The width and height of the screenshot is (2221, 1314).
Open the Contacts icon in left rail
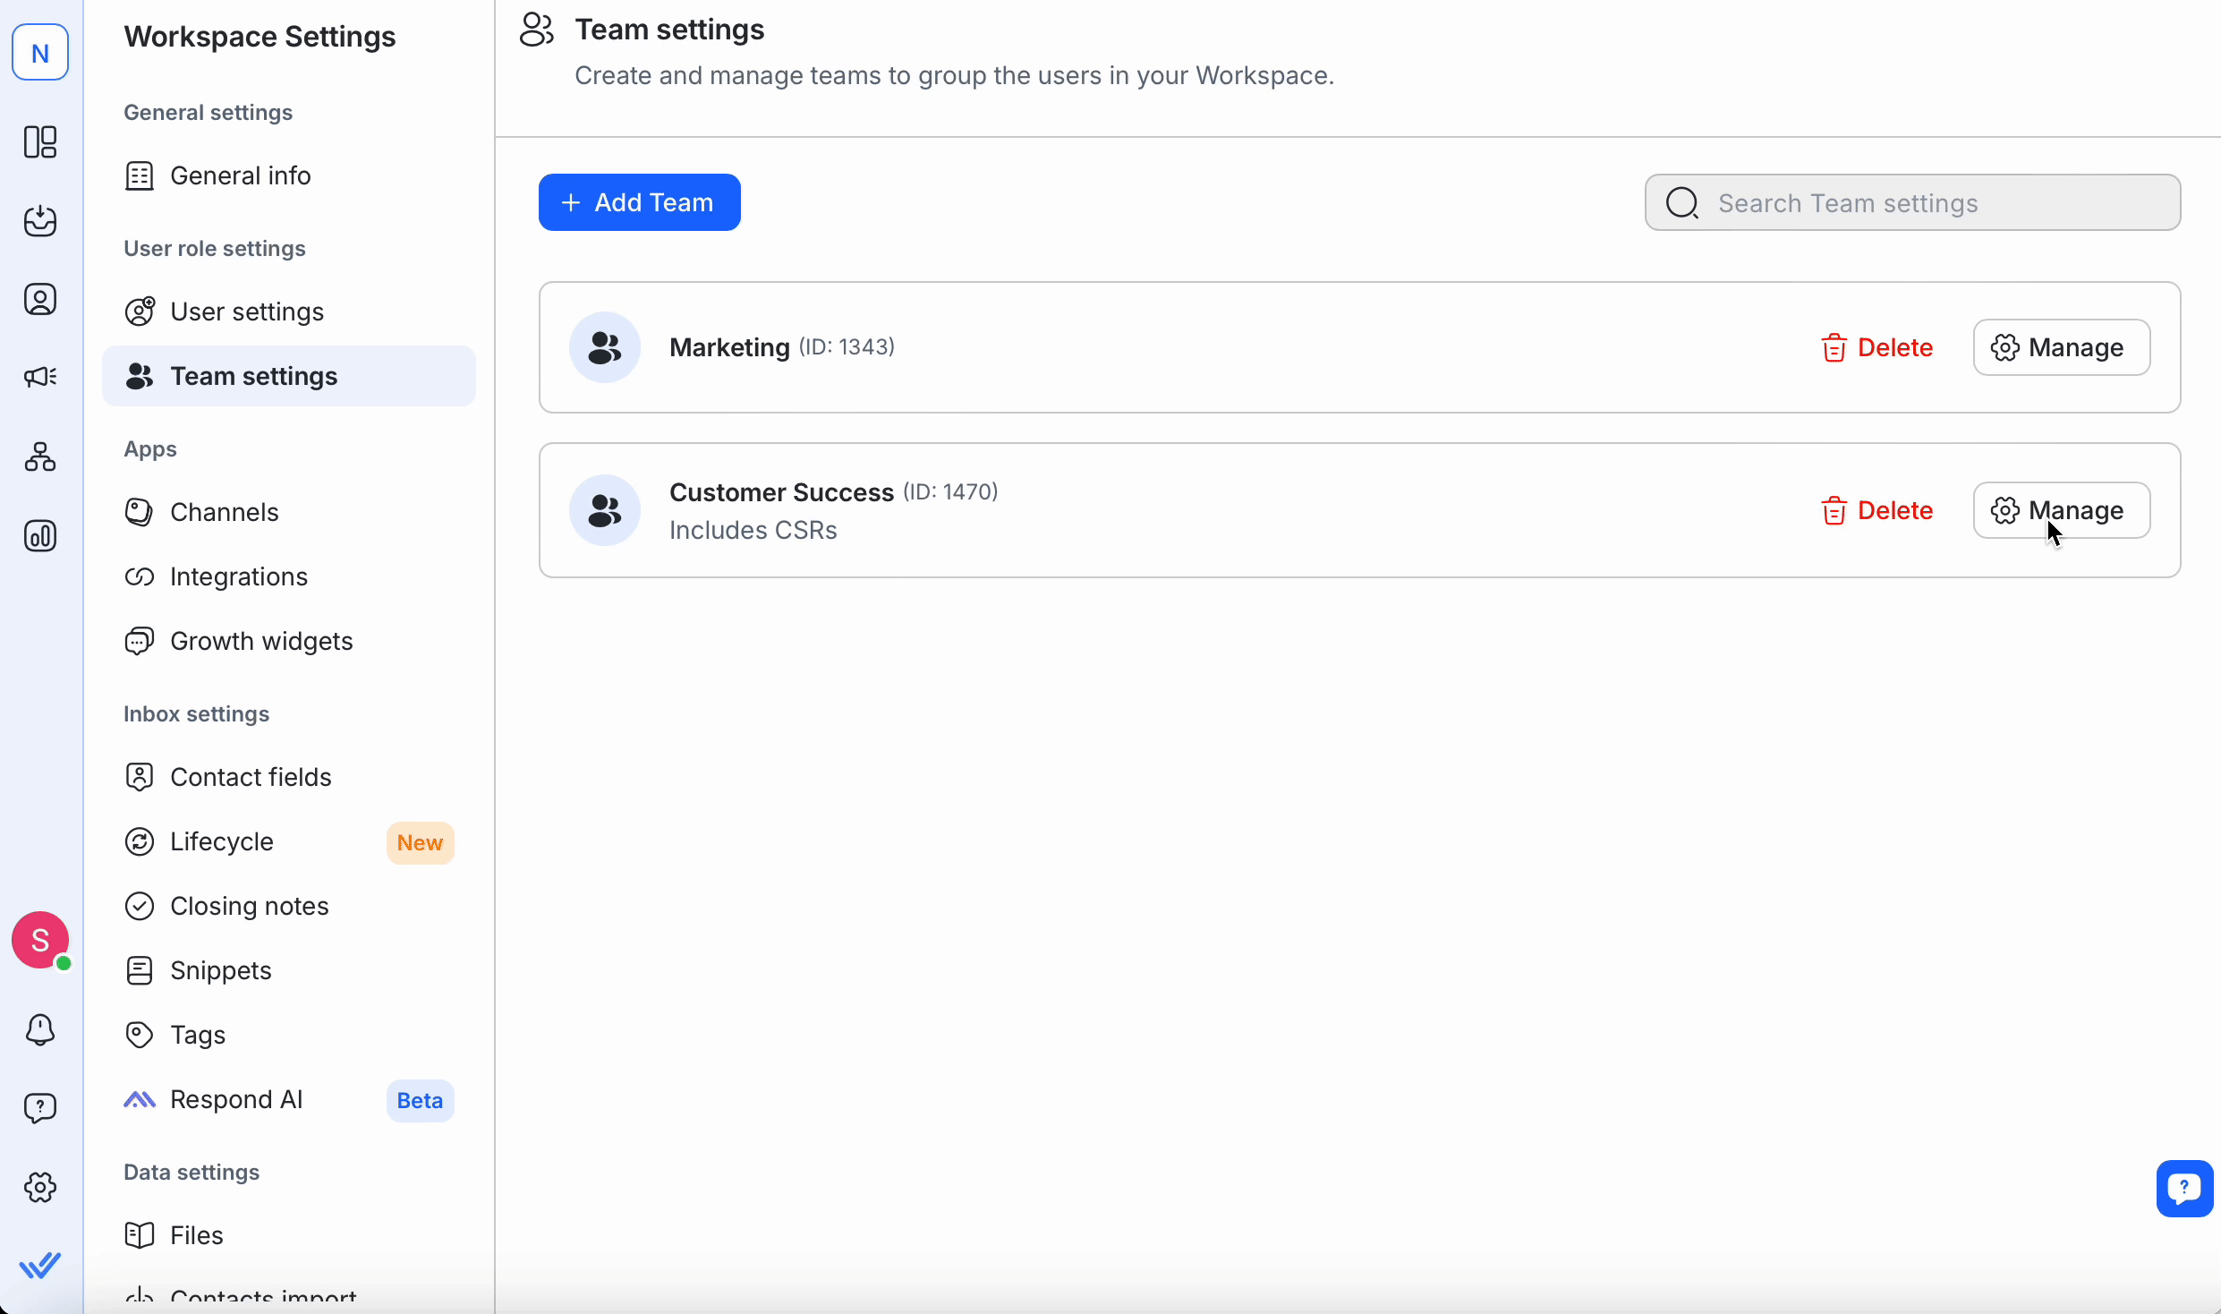(40, 299)
